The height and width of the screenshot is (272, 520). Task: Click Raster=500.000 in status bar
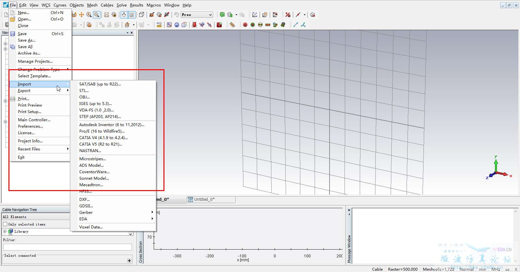point(403,269)
